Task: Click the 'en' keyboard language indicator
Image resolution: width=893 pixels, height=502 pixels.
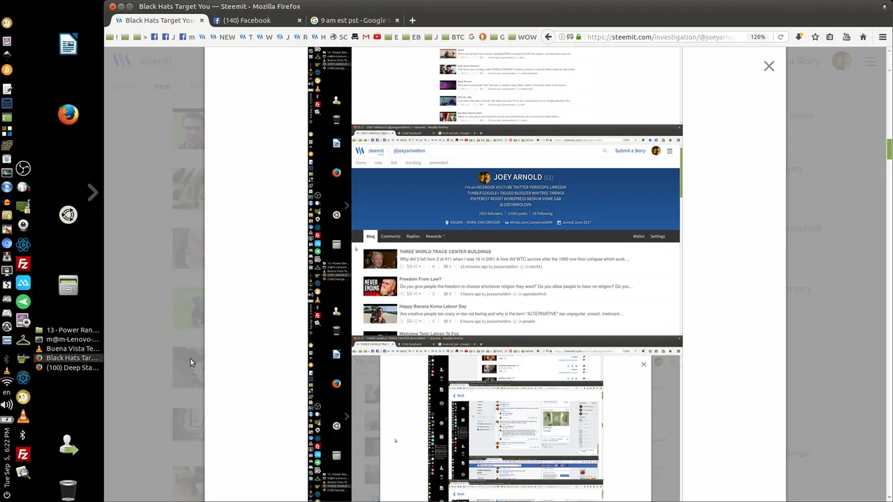Action: coord(7,393)
